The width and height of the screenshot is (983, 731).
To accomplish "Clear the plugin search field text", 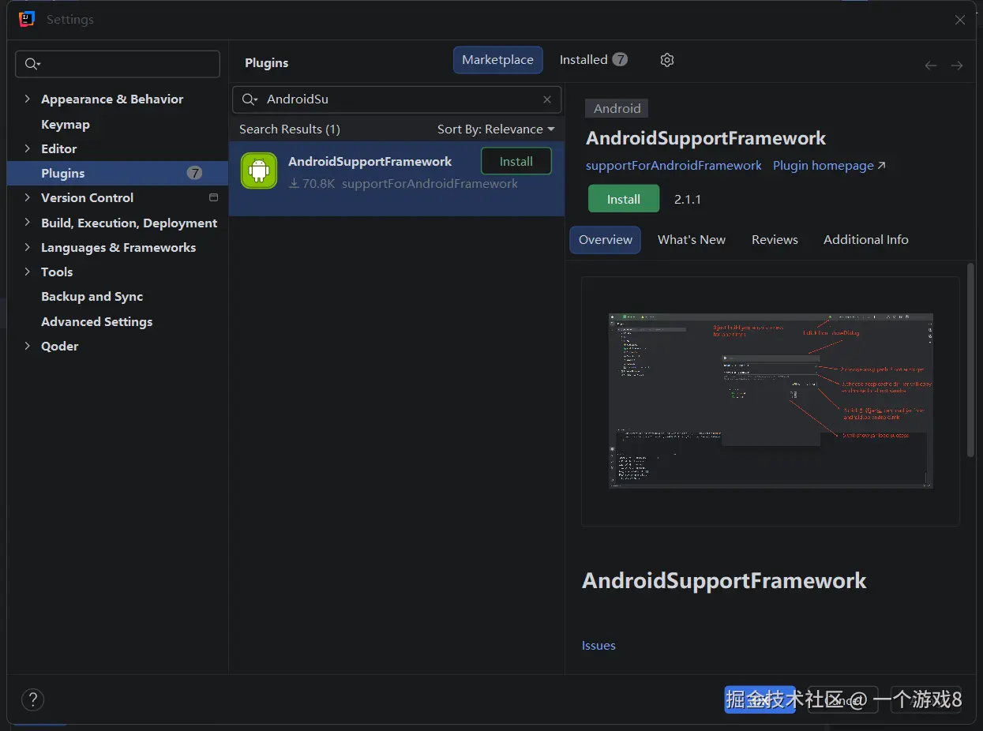I will tap(547, 99).
